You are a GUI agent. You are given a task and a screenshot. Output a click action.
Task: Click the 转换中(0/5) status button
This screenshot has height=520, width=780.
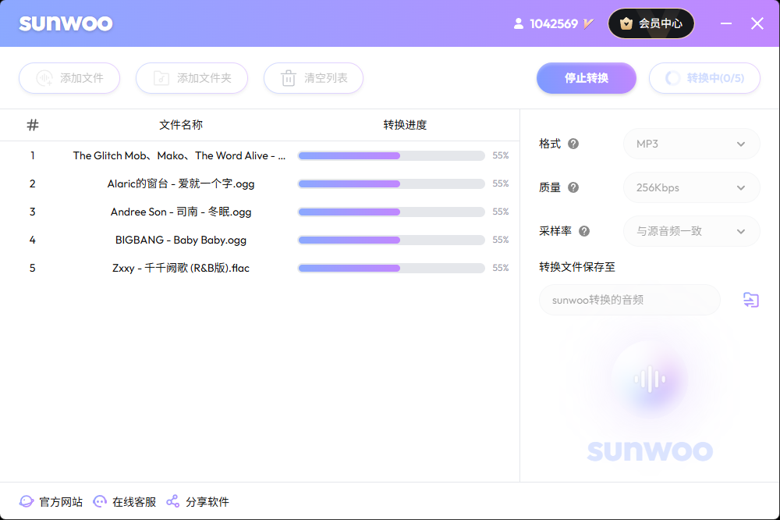click(x=704, y=78)
